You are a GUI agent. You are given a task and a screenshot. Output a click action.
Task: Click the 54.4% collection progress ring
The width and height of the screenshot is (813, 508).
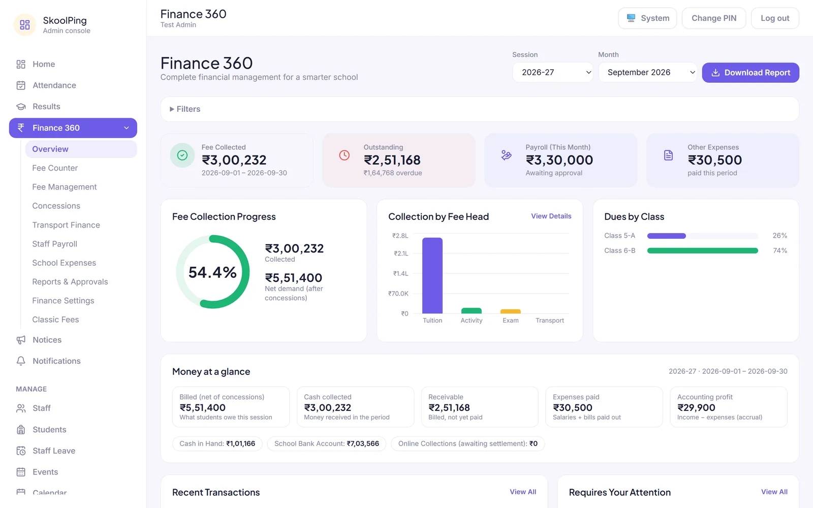[x=213, y=272]
